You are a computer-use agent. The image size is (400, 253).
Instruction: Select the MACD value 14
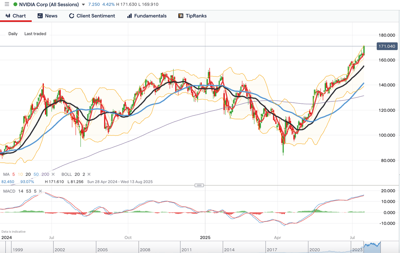21,191
